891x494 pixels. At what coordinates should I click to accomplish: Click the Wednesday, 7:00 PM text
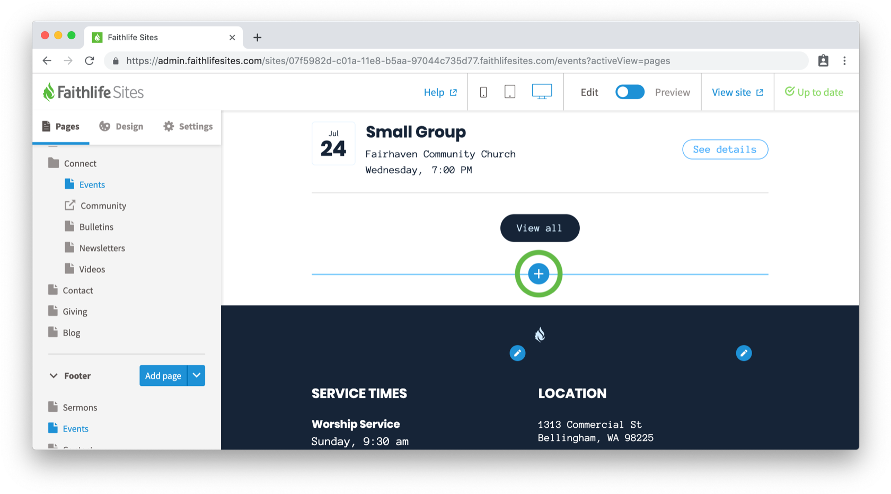(x=419, y=170)
